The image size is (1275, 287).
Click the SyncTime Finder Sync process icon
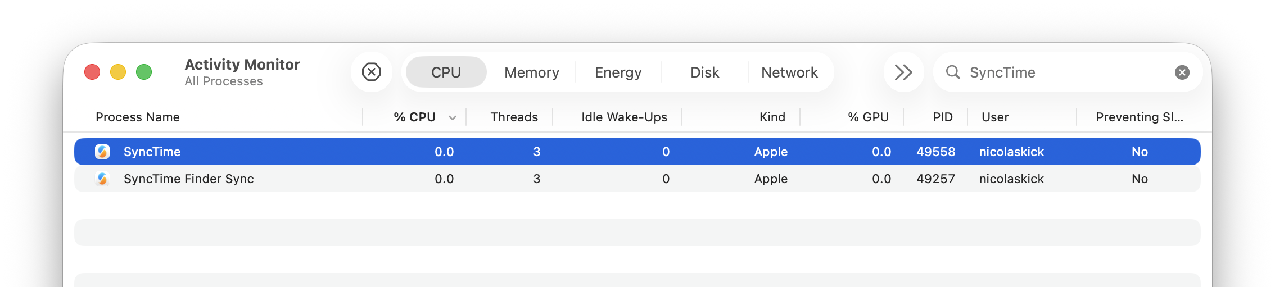102,179
